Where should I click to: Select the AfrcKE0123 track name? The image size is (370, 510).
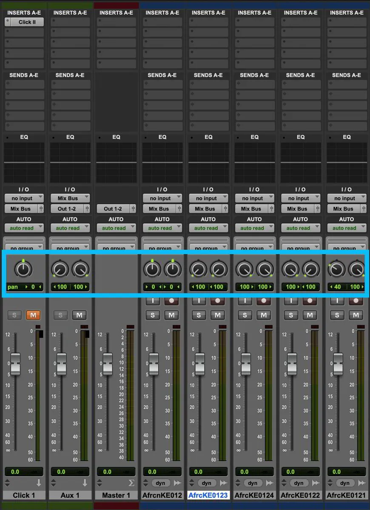tap(208, 495)
